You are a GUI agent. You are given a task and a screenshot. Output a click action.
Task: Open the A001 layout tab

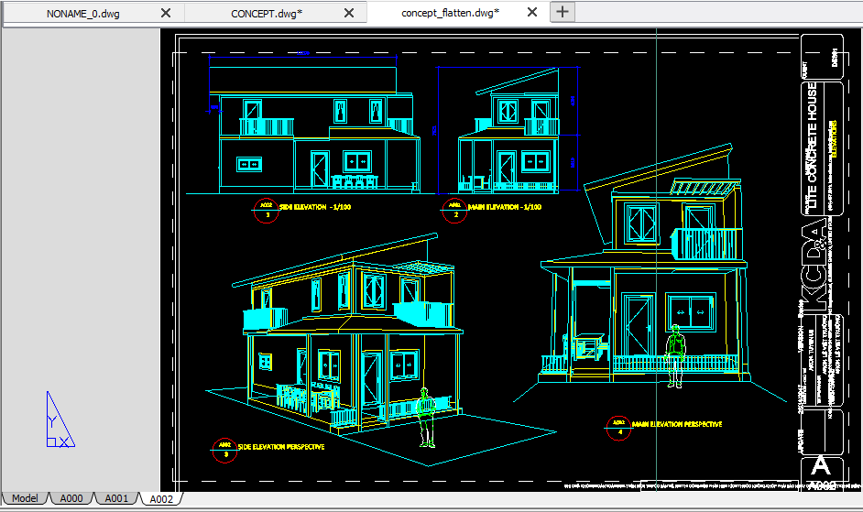(x=116, y=498)
